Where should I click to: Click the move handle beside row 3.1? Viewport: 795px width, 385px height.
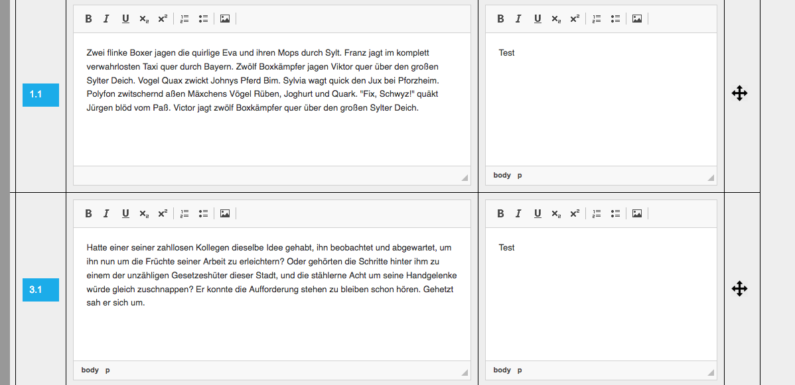point(739,288)
